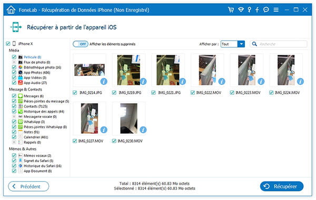Toggle Afficher les éléments supprimés switch
The width and height of the screenshot is (316, 200).
[81, 44]
